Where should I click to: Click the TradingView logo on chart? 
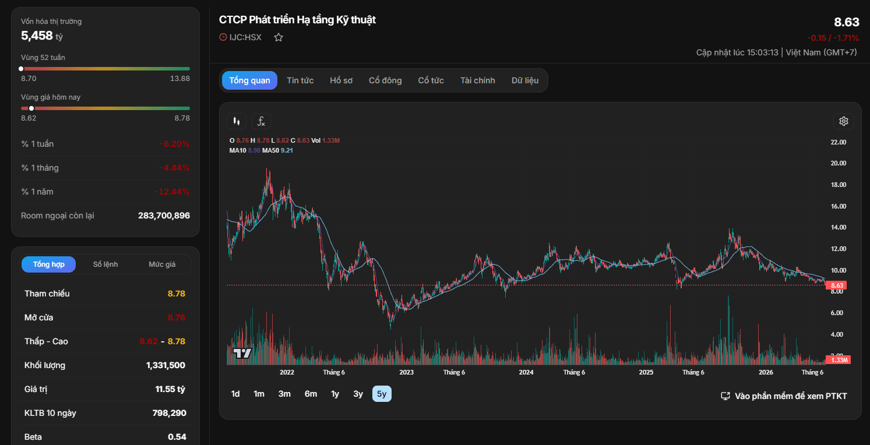[242, 353]
